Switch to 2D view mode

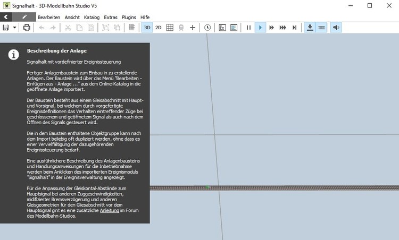(x=159, y=28)
